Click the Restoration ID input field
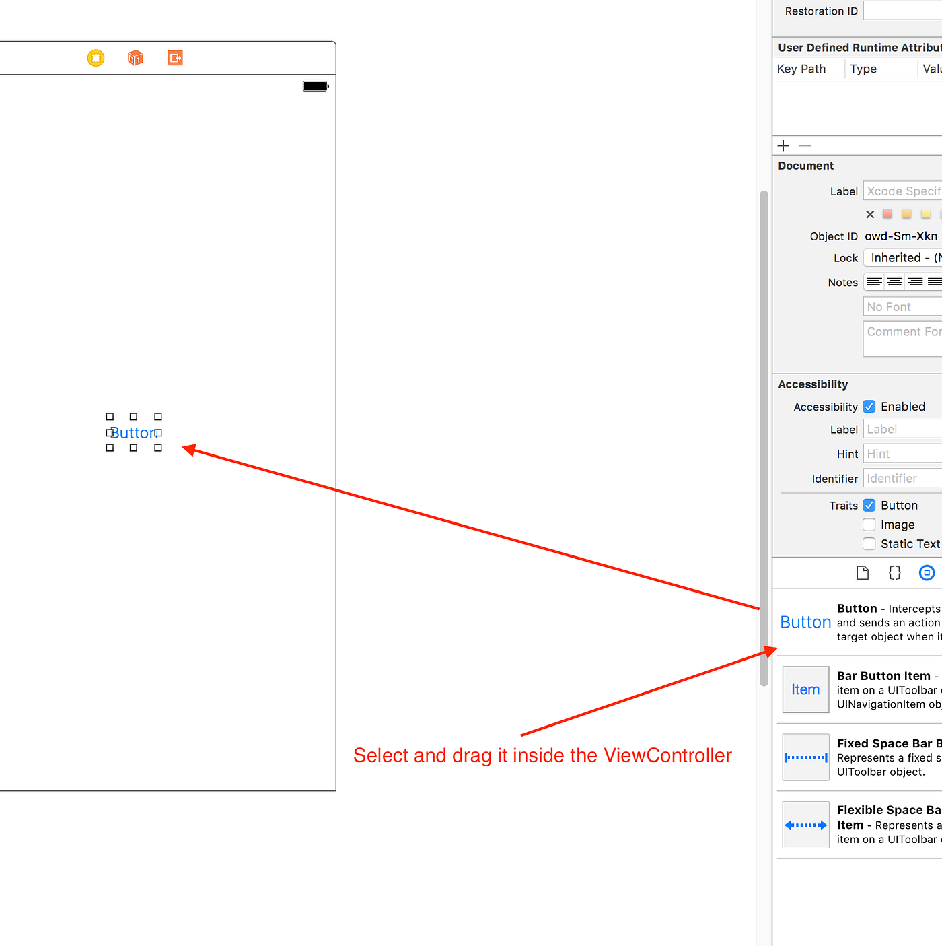Image resolution: width=942 pixels, height=946 pixels. pyautogui.click(x=902, y=10)
